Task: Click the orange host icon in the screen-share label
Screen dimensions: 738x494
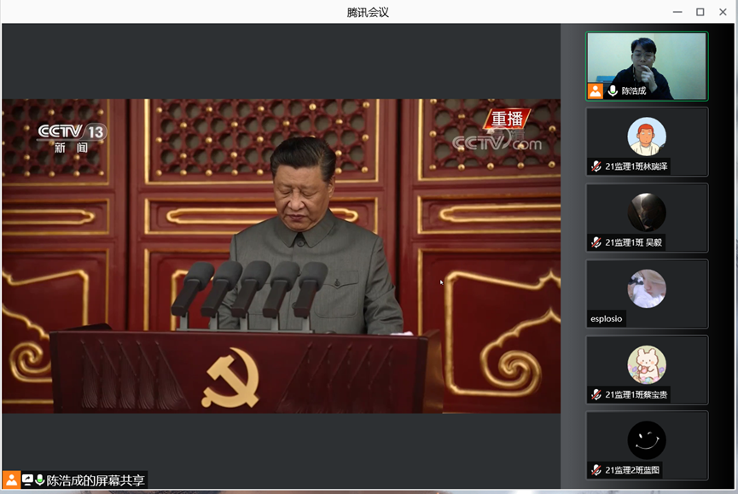Action: [x=11, y=479]
